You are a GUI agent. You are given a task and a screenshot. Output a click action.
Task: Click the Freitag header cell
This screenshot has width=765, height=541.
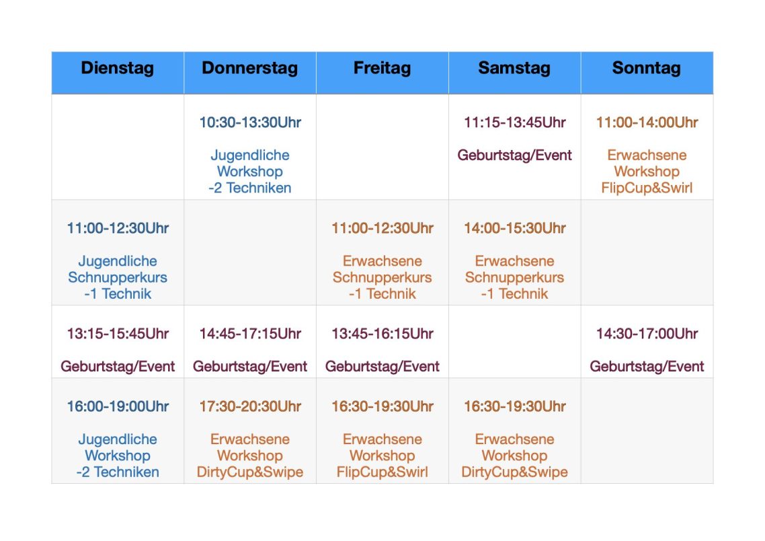[382, 73]
